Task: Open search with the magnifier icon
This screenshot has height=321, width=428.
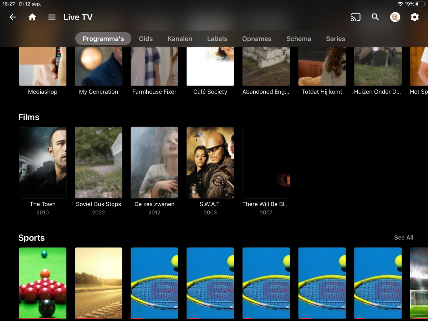Action: (x=375, y=17)
